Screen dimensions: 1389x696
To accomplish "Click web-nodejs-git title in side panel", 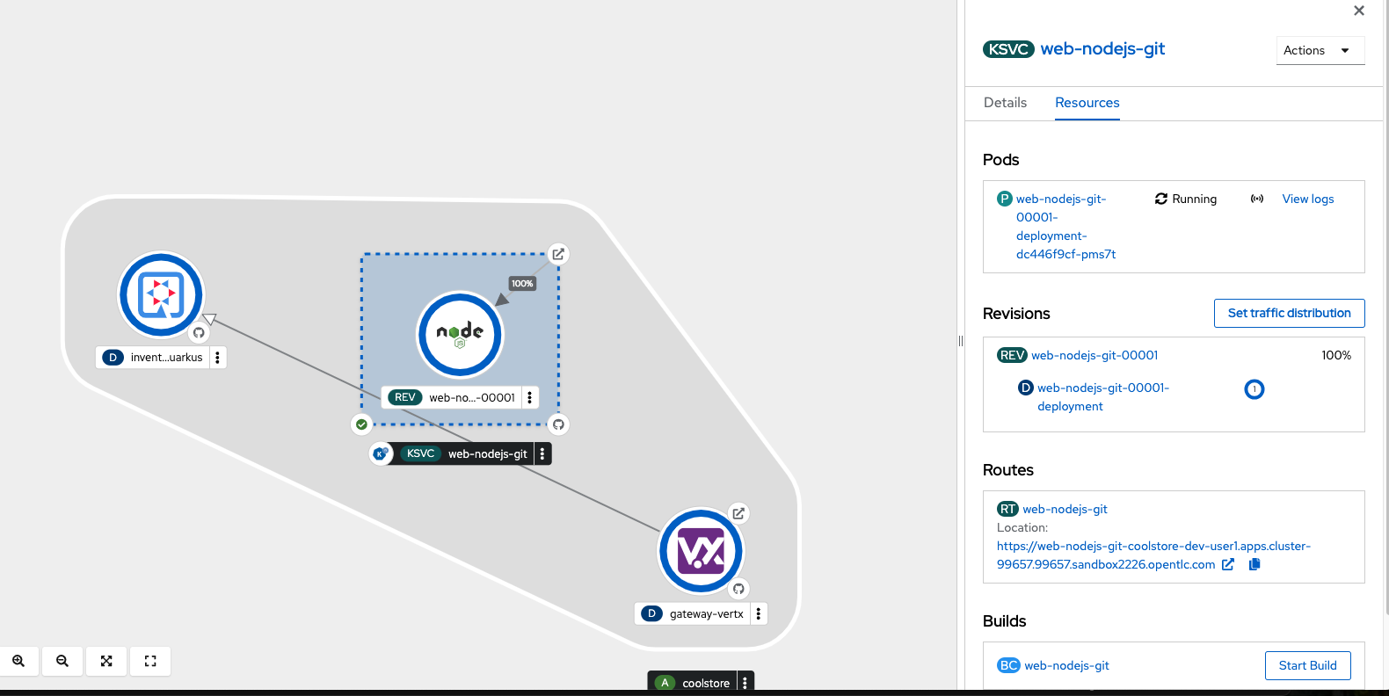I will tap(1102, 49).
